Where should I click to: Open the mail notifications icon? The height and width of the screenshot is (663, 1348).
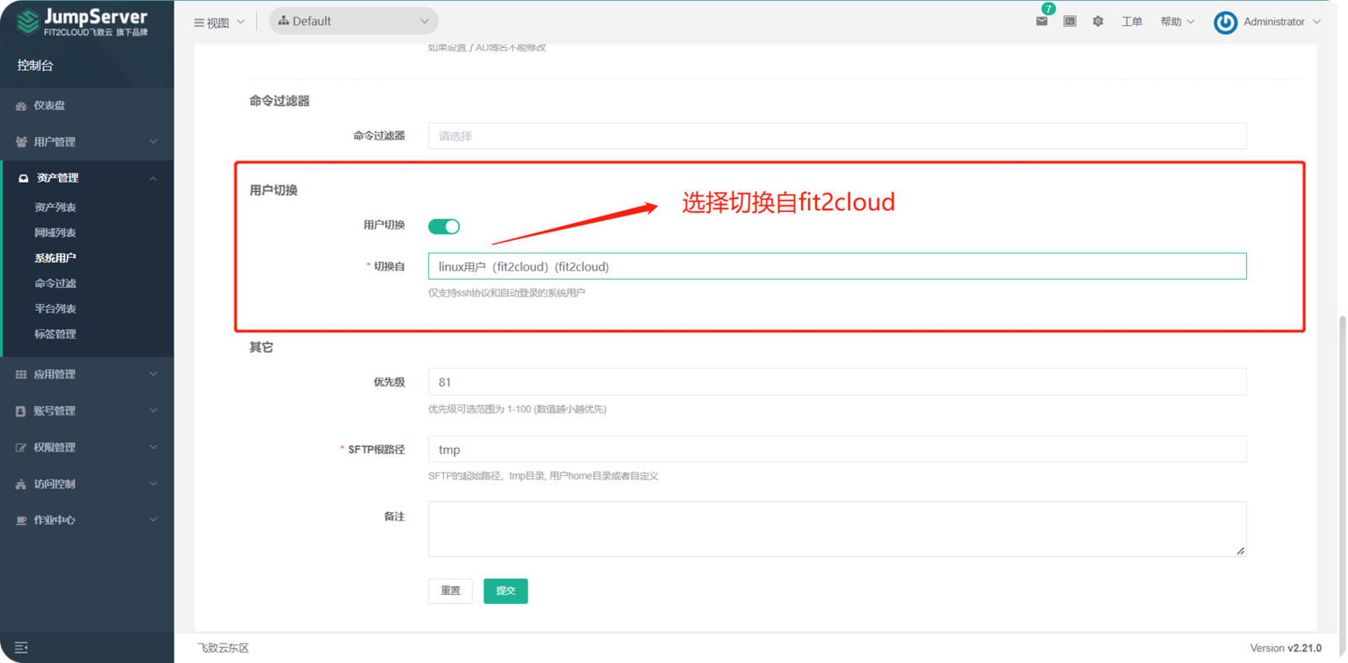(1042, 21)
